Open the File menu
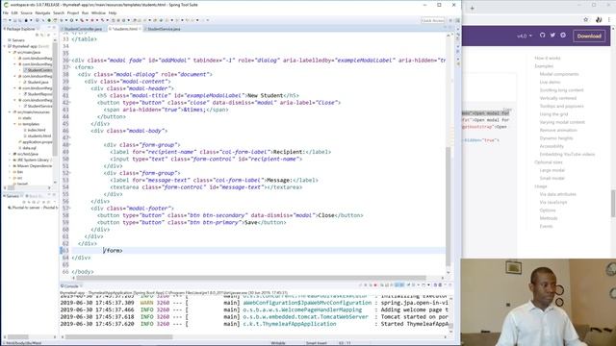The height and width of the screenshot is (346, 616). 6,12
